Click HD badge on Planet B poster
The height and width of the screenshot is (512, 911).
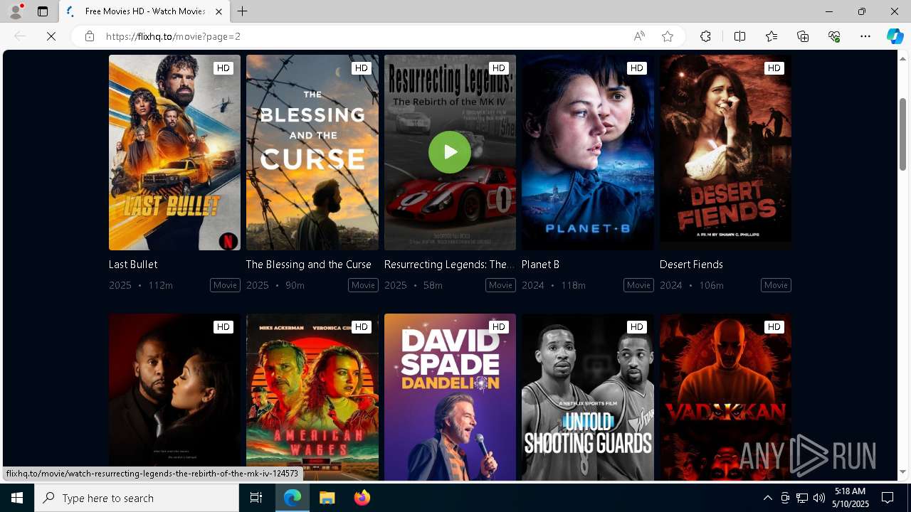point(636,68)
